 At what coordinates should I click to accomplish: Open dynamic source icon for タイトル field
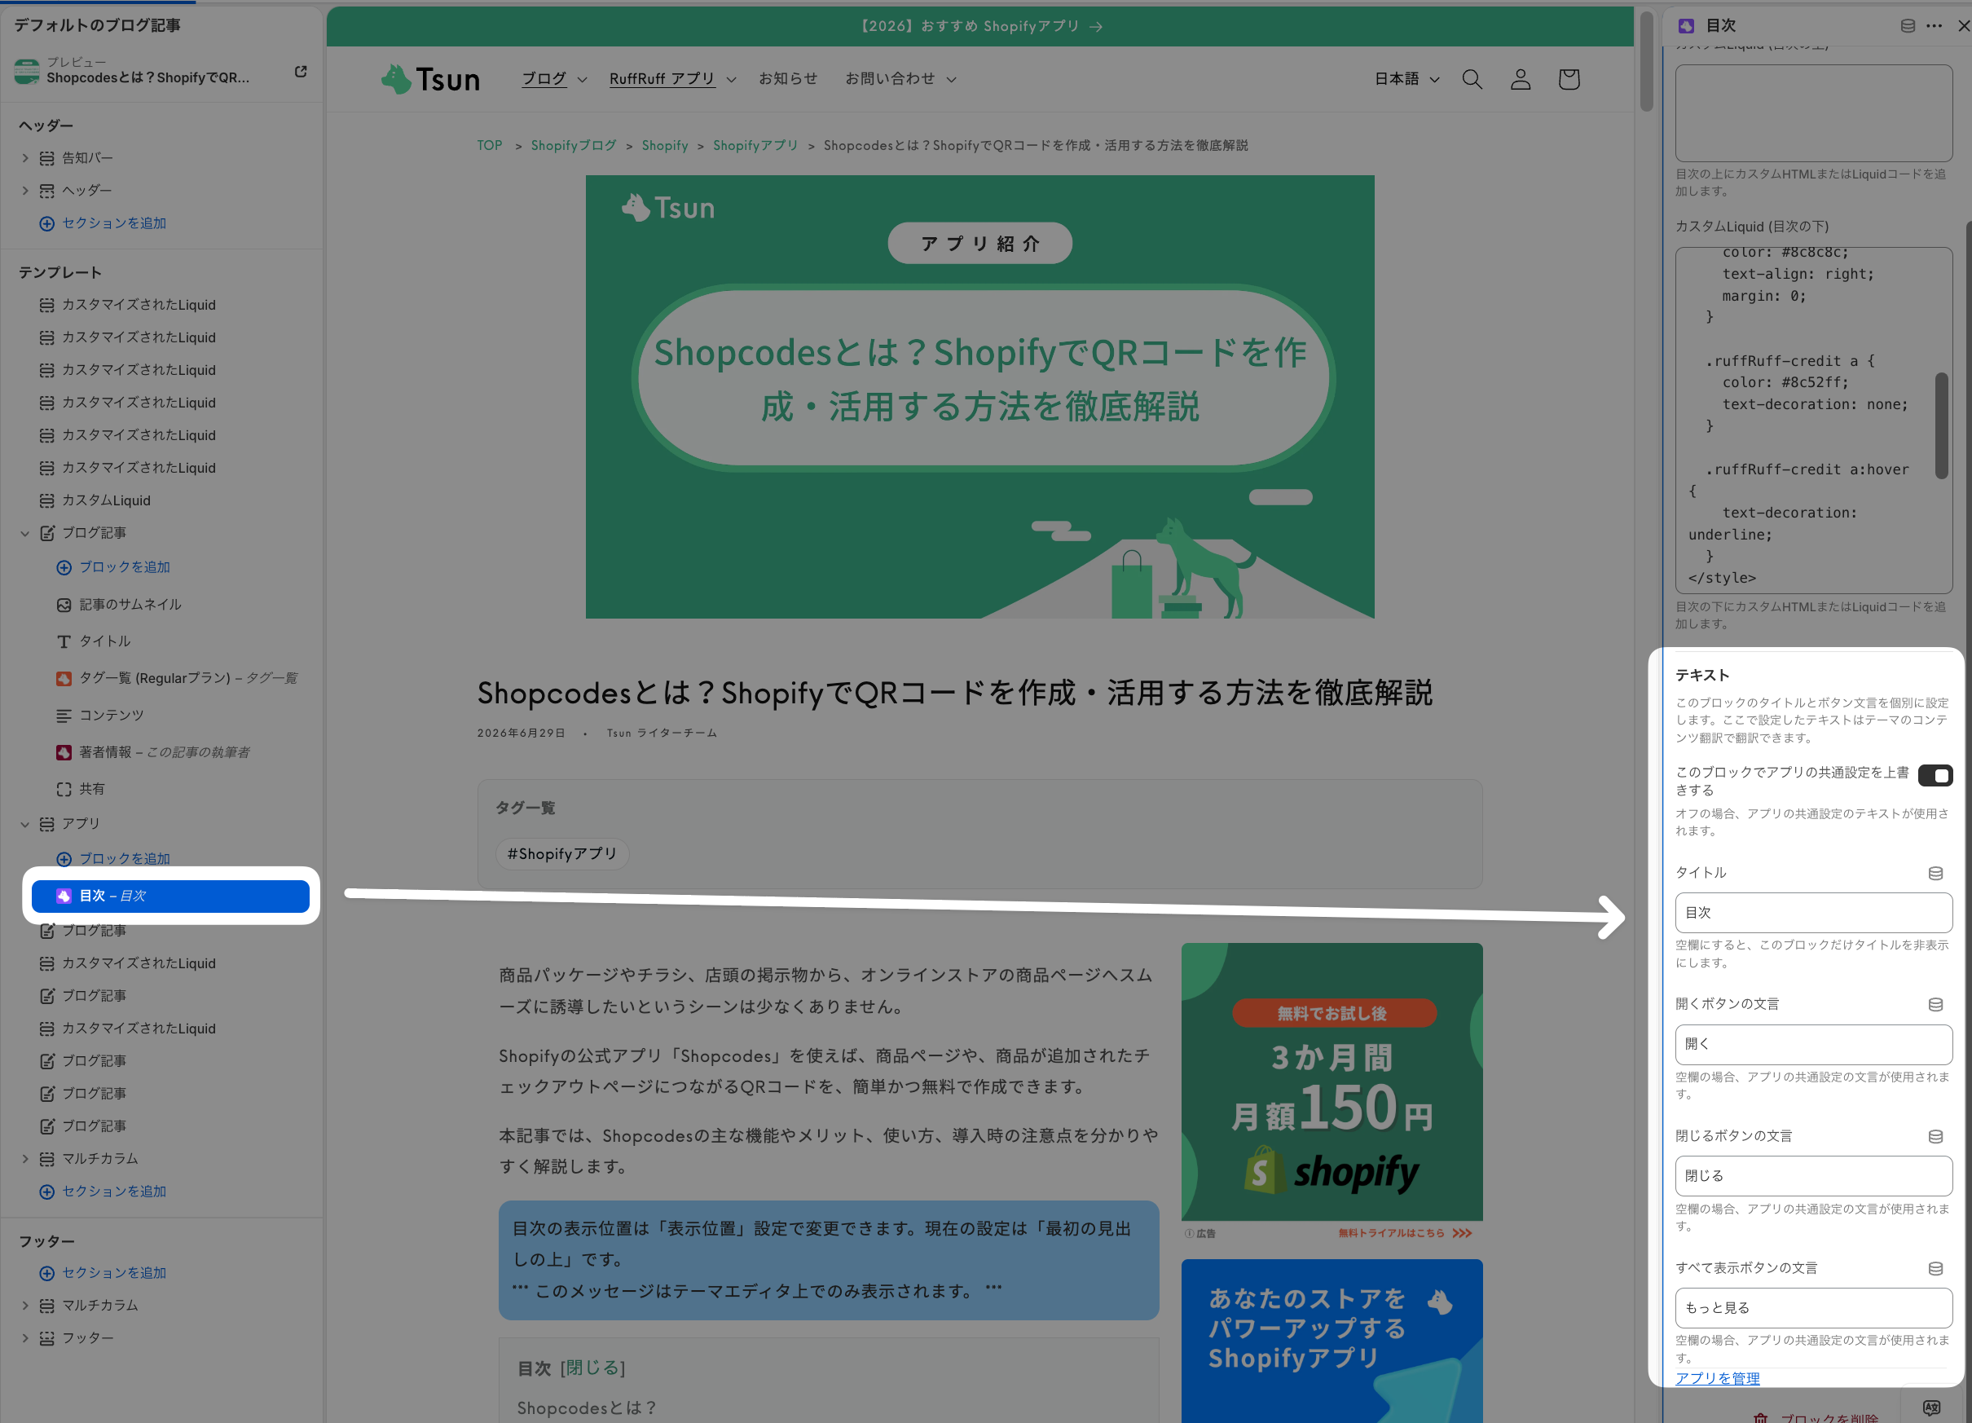(x=1935, y=874)
